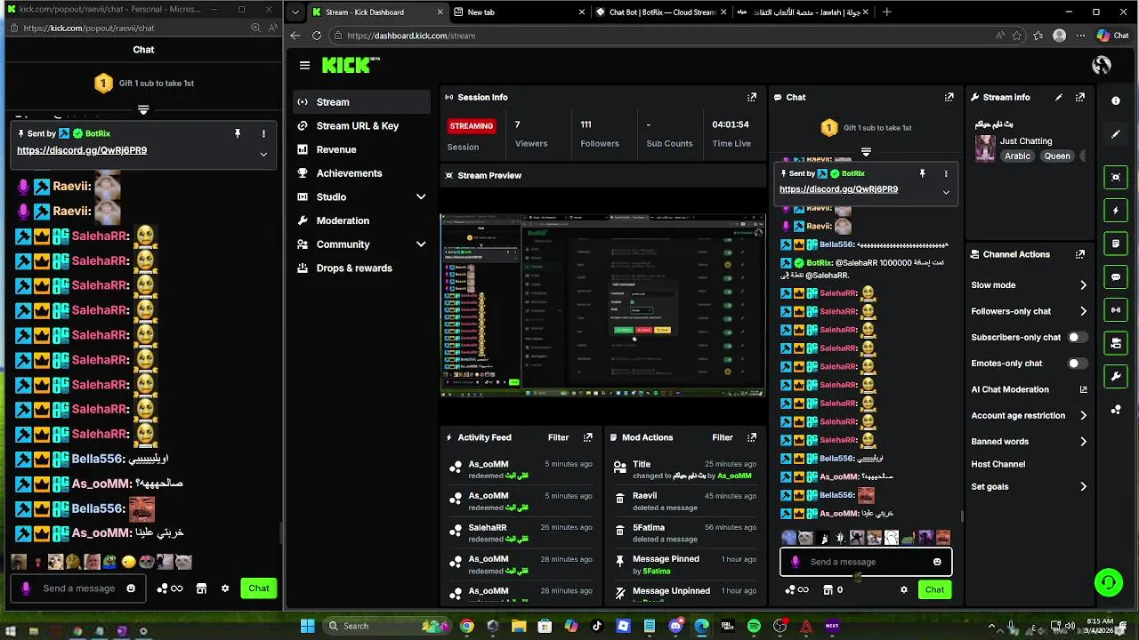Pop out the Stream info panel

click(1080, 97)
